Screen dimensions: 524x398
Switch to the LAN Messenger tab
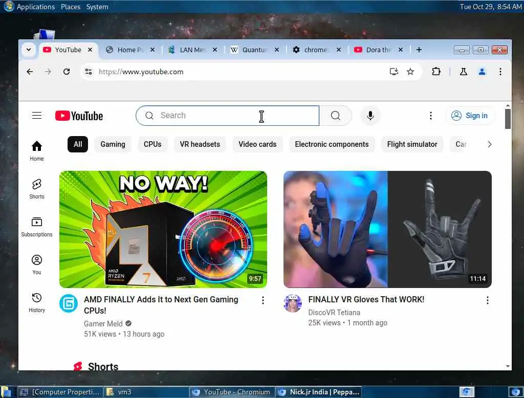click(x=192, y=50)
